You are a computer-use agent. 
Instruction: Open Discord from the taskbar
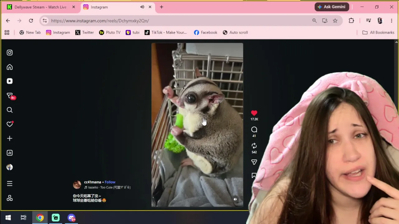(71, 217)
